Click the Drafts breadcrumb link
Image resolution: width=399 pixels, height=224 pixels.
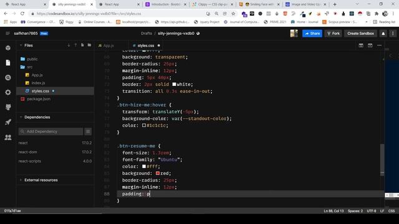[x=147, y=33]
